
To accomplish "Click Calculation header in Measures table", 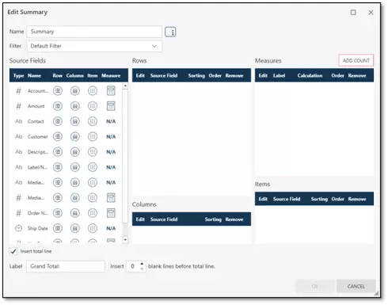I will (x=310, y=75).
